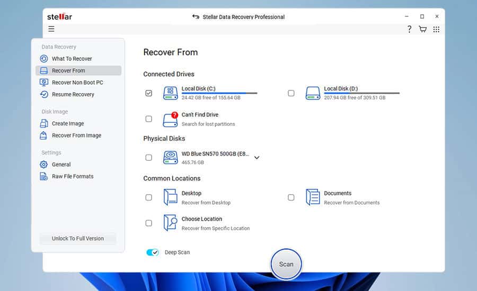Click Recover from Specific Location text
This screenshot has height=291, width=477.
click(216, 228)
